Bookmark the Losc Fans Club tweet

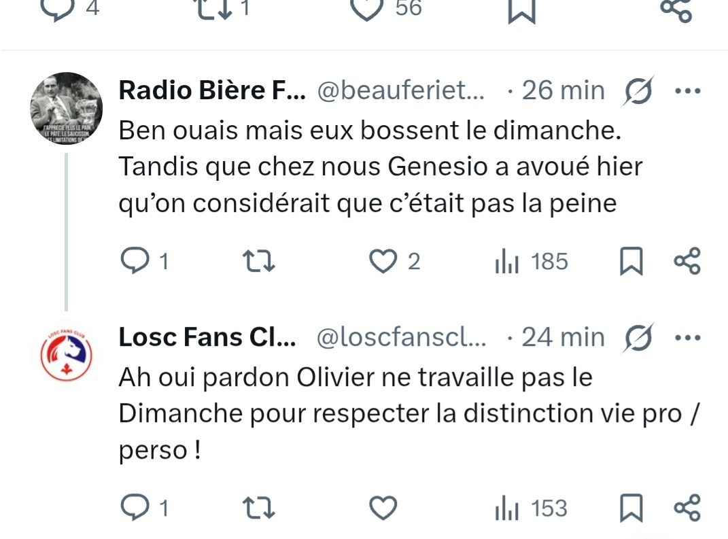pyautogui.click(x=631, y=508)
